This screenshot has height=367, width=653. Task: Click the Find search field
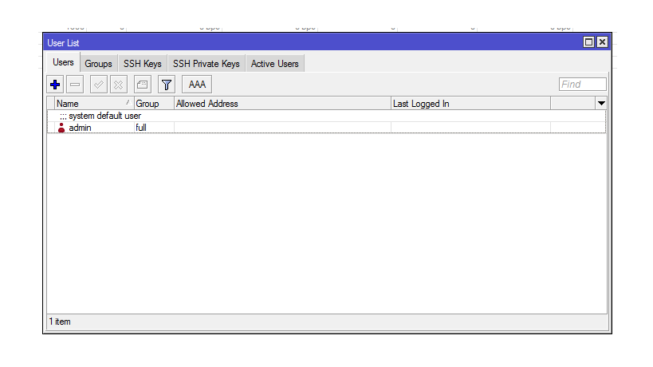[x=583, y=84]
